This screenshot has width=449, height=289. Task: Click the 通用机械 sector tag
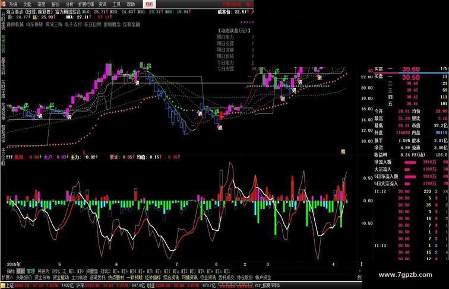pos(15,24)
